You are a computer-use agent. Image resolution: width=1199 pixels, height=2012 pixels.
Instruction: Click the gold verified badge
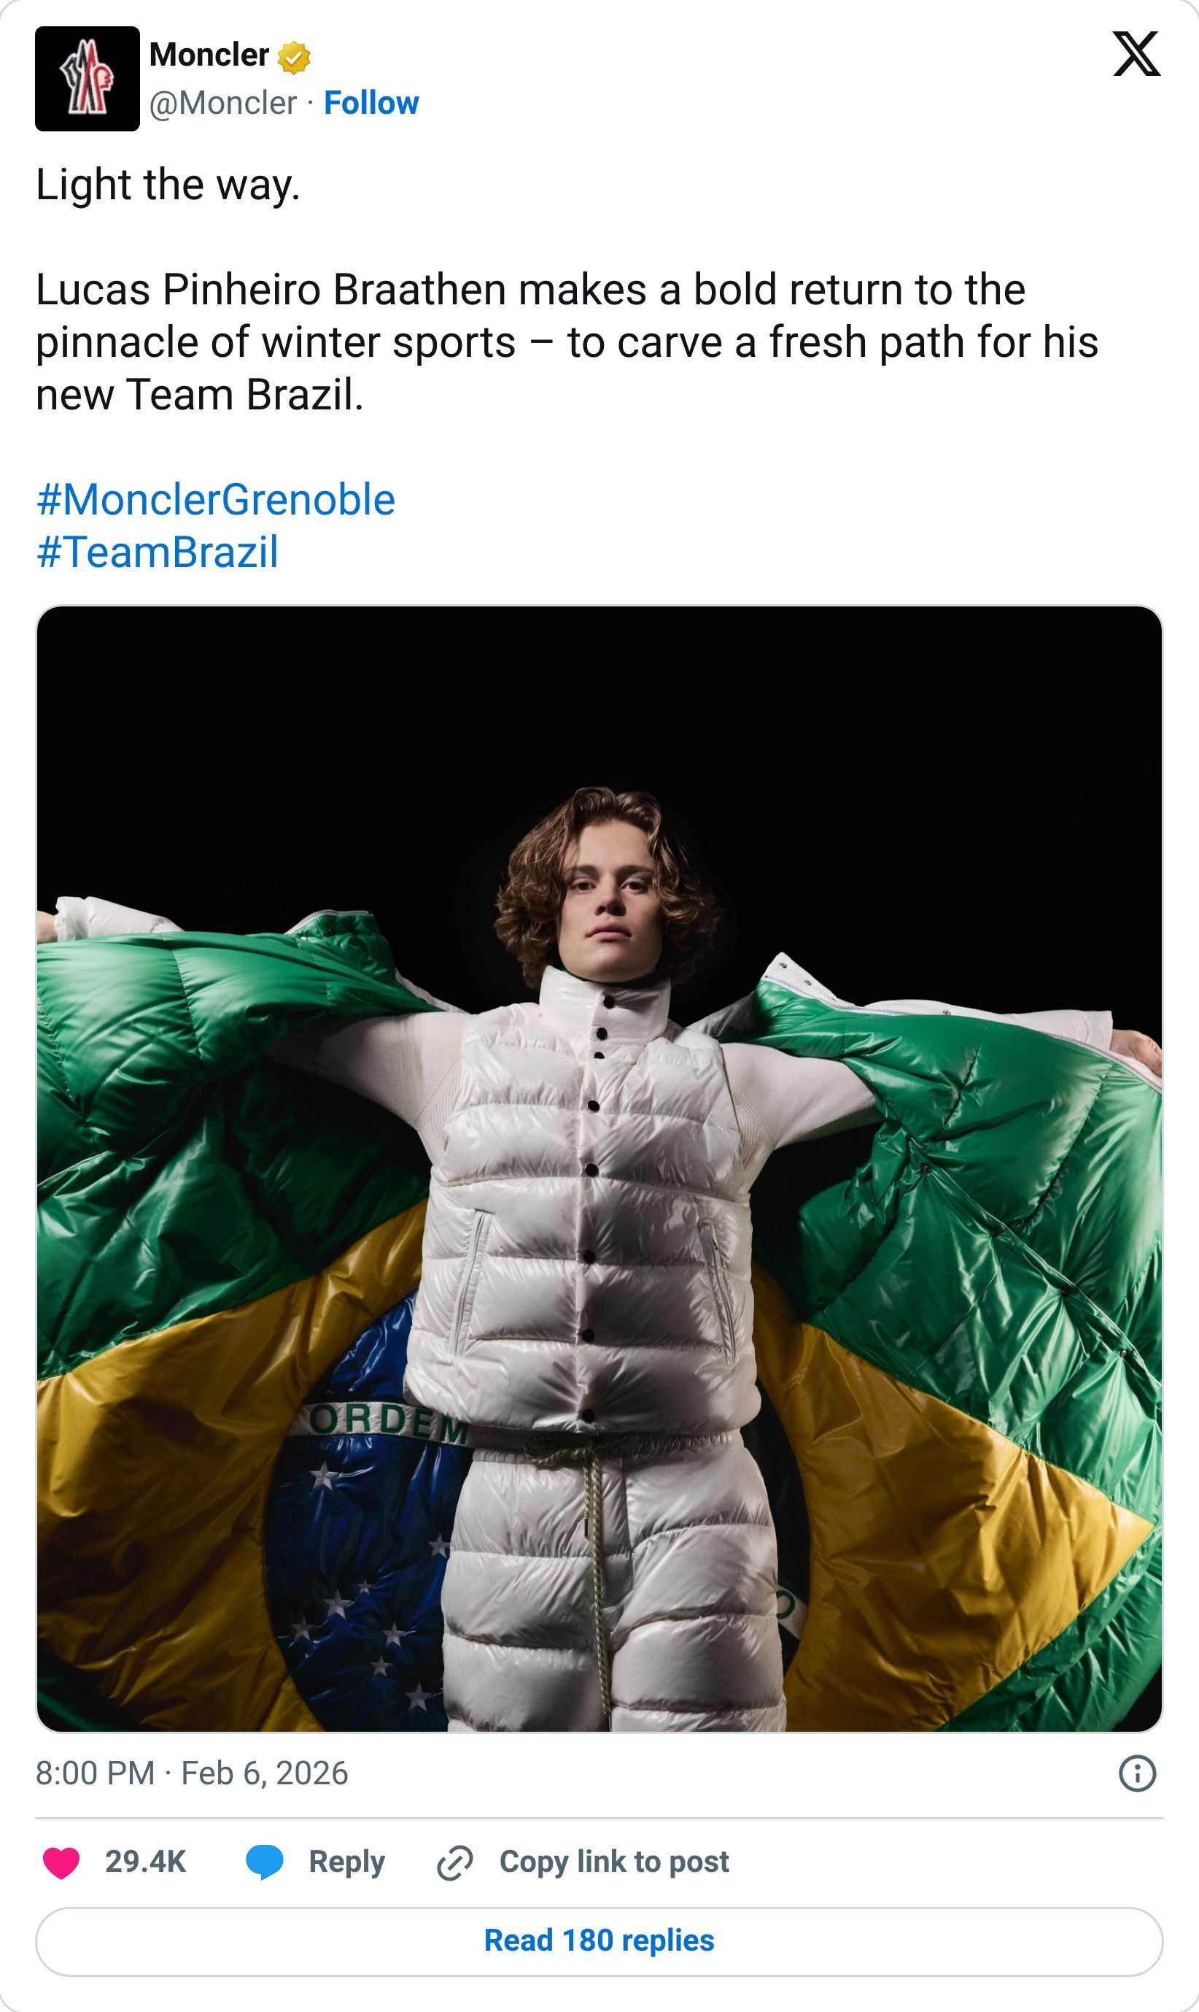(294, 58)
